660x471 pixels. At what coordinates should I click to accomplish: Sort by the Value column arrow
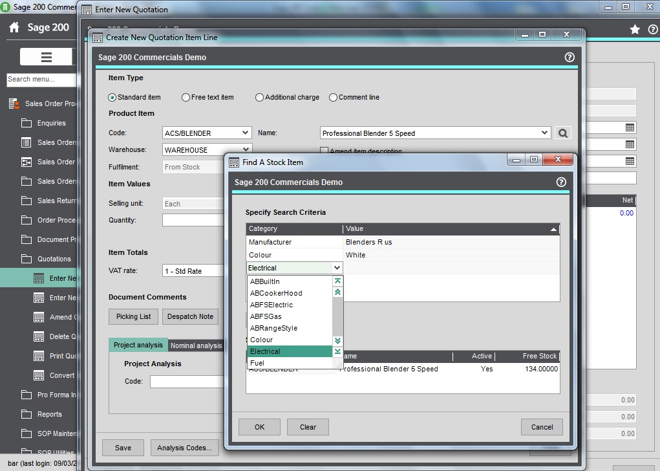(x=553, y=229)
